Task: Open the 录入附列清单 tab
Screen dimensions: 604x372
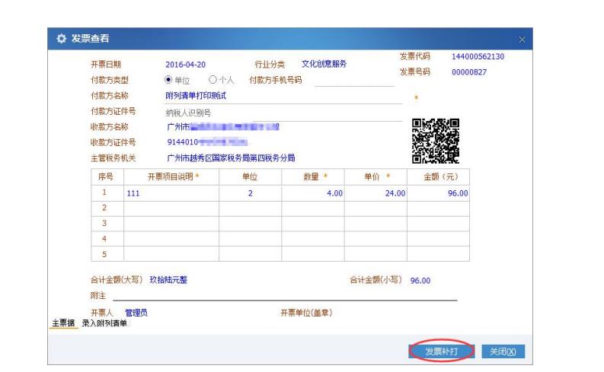Action: click(x=104, y=323)
